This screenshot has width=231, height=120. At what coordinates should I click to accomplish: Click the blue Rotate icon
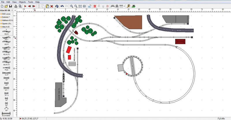tap(57, 6)
